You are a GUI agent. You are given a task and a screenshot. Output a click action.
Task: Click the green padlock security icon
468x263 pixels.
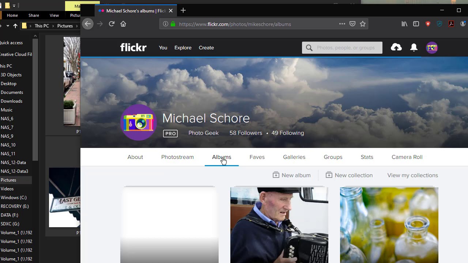(173, 24)
